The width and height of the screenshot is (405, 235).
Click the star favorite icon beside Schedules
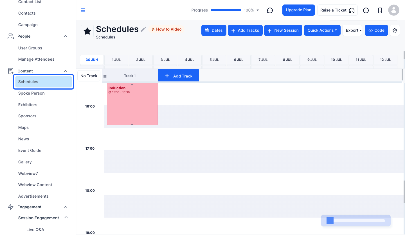[87, 31]
